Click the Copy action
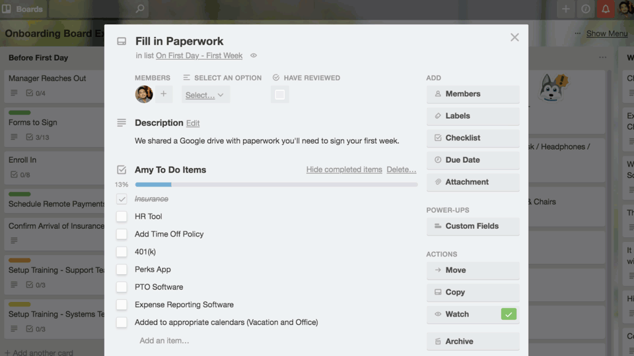 pyautogui.click(x=473, y=292)
